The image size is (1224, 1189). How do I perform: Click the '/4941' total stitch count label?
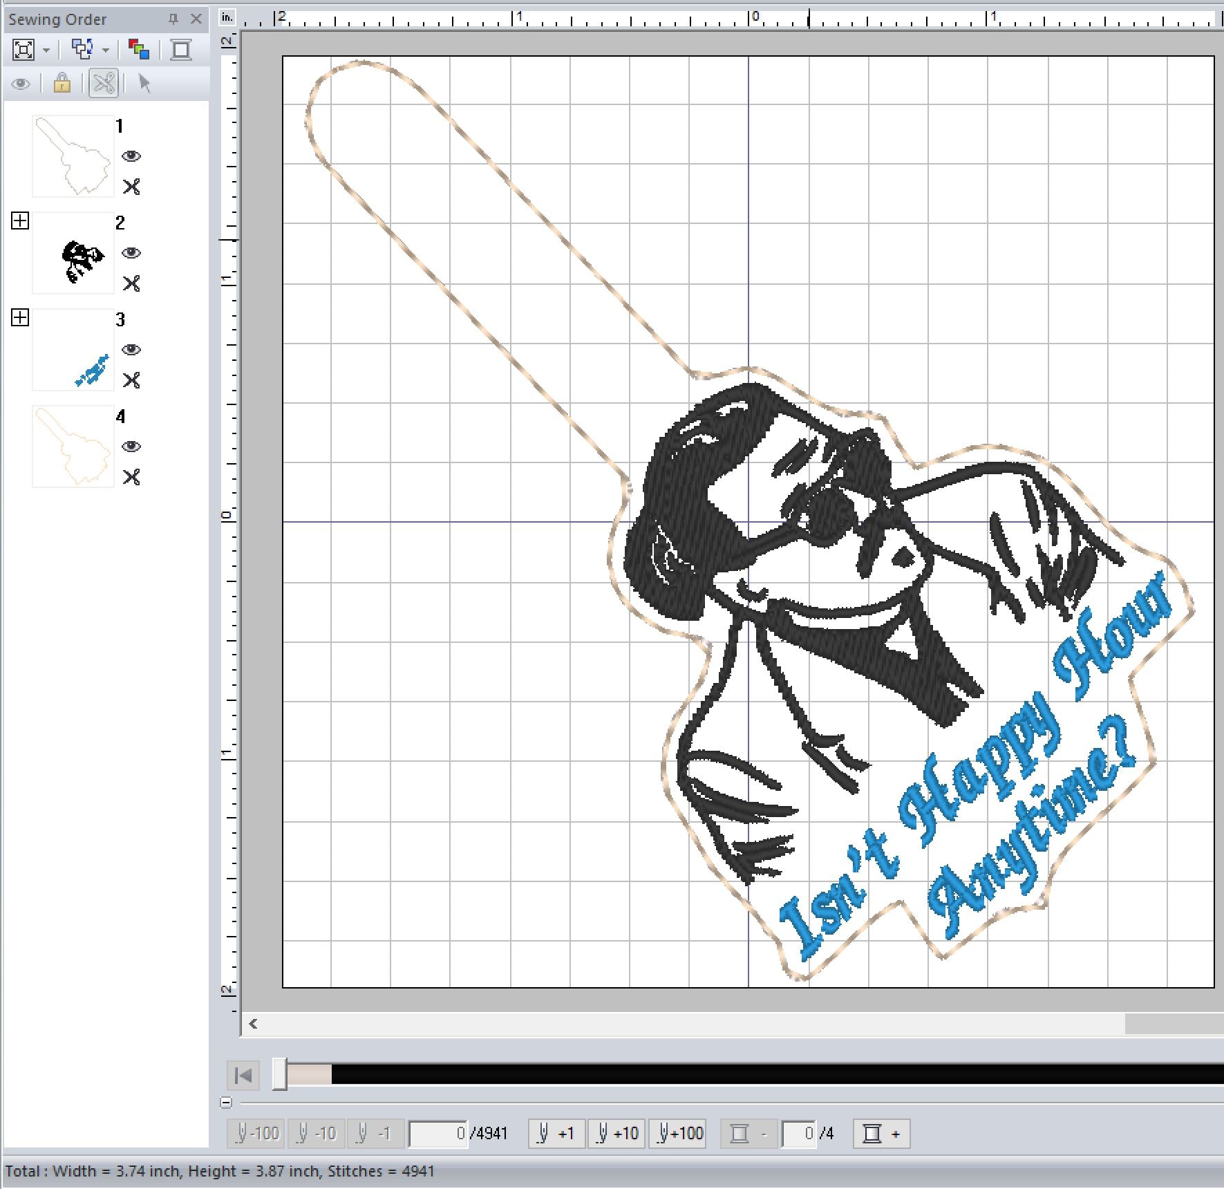click(x=489, y=1134)
